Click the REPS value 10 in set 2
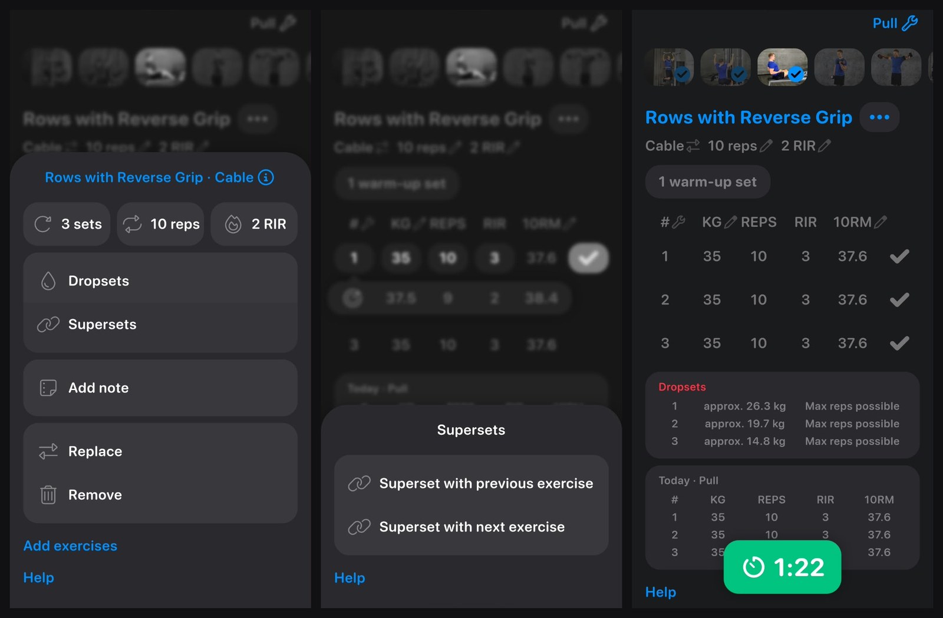 [759, 300]
